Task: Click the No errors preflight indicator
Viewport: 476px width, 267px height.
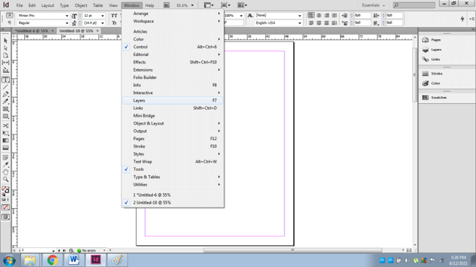Action: click(x=88, y=250)
